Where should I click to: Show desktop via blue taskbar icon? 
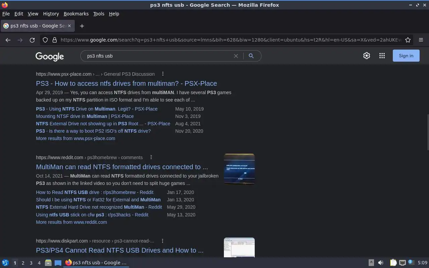[x=58, y=263]
